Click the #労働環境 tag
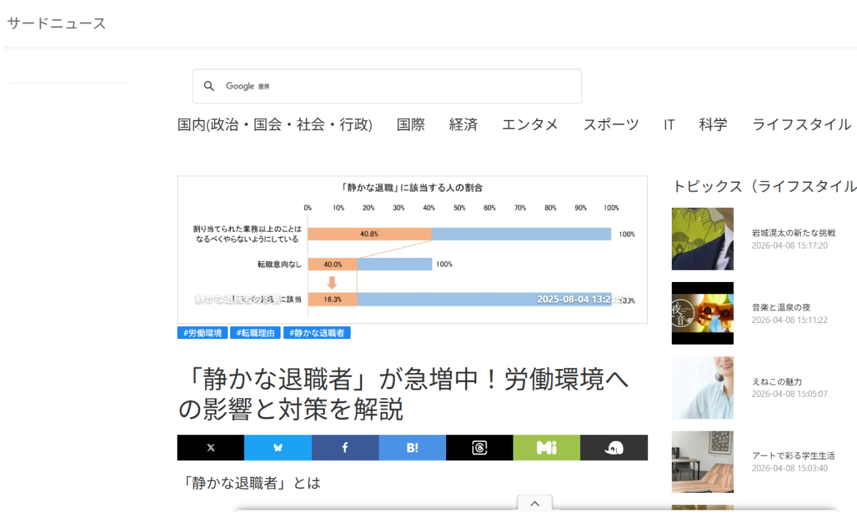857x514 pixels. 203,333
